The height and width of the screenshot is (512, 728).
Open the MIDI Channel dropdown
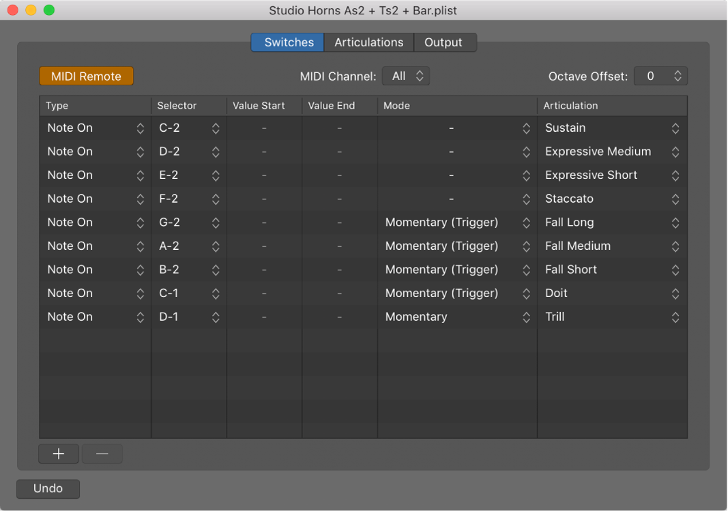click(406, 76)
